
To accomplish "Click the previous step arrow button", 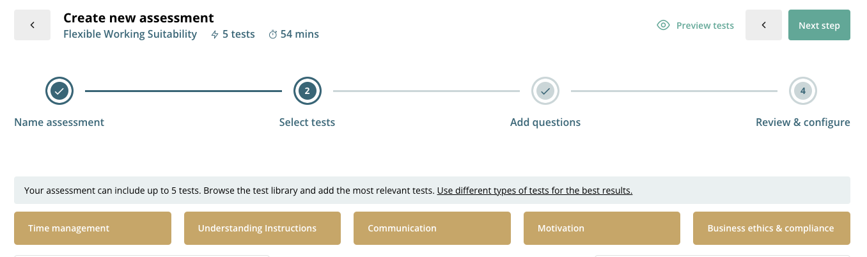I will point(763,25).
